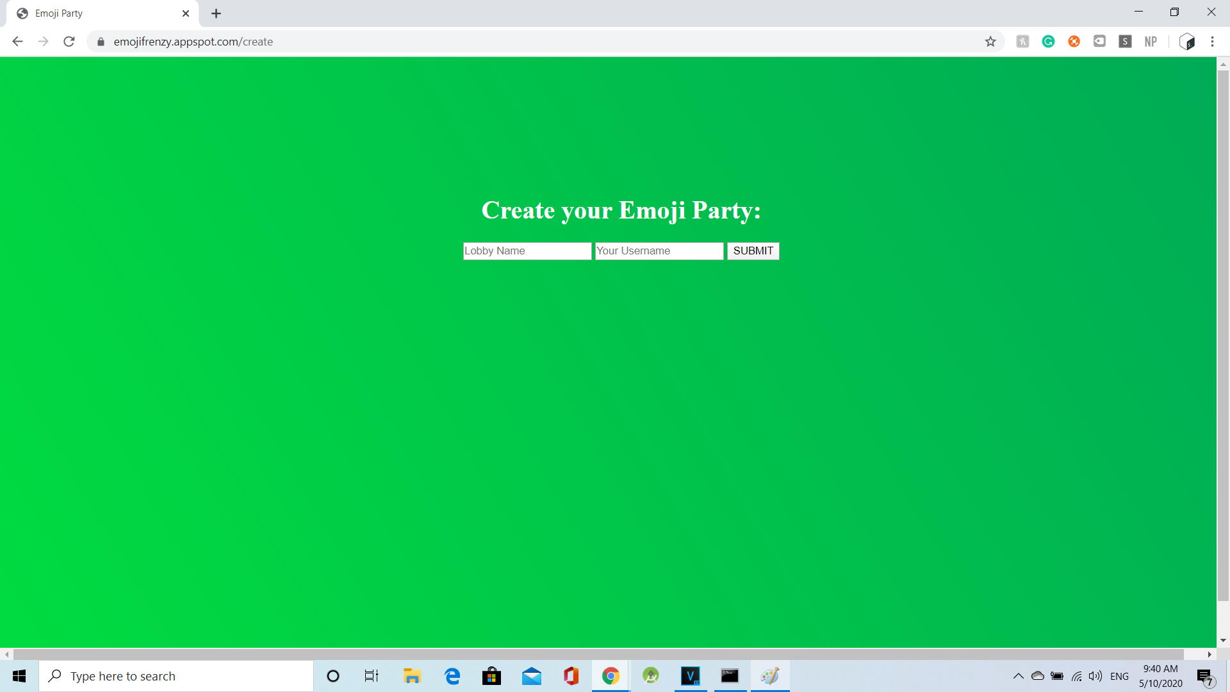Open the notification action center
Viewport: 1230px width, 692px height.
(1205, 676)
